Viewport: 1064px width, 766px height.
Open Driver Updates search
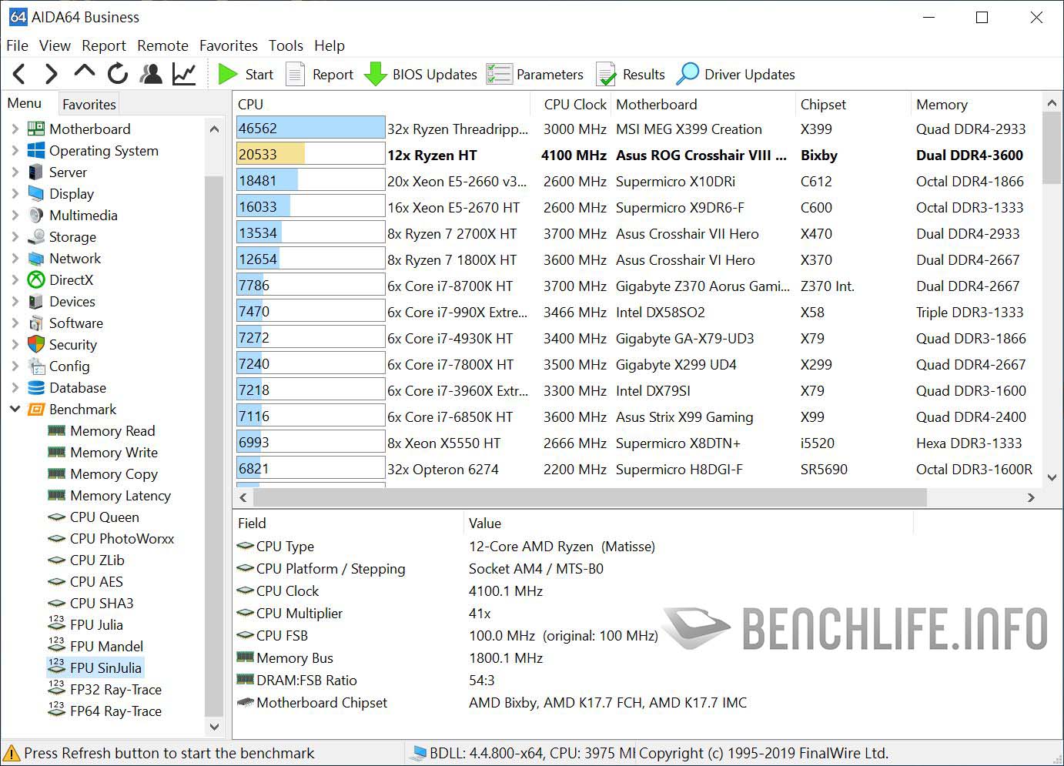(x=735, y=74)
